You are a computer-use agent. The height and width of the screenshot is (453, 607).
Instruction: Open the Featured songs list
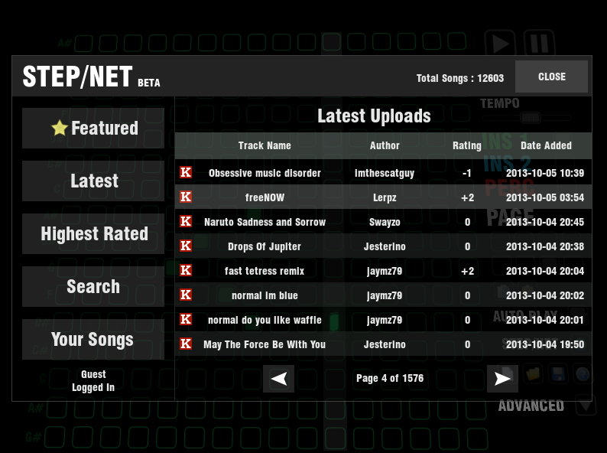[93, 129]
